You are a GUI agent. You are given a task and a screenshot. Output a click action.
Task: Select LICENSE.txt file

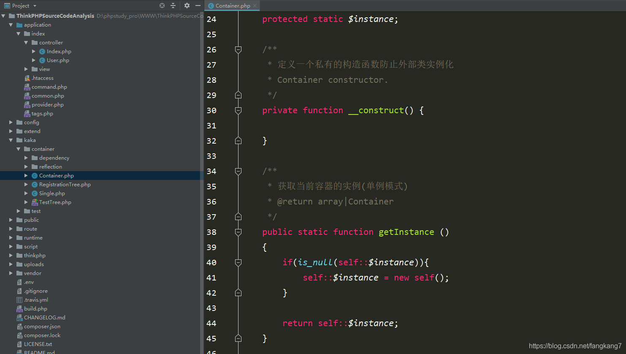click(38, 344)
